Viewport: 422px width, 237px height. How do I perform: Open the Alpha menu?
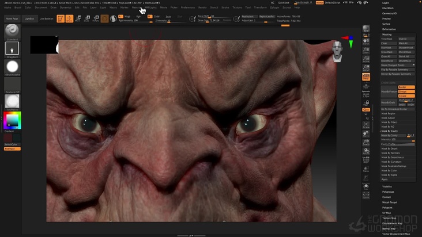(7, 7)
